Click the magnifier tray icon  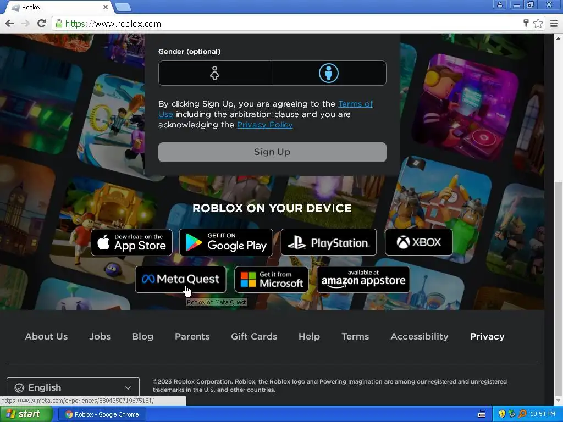[x=522, y=414]
